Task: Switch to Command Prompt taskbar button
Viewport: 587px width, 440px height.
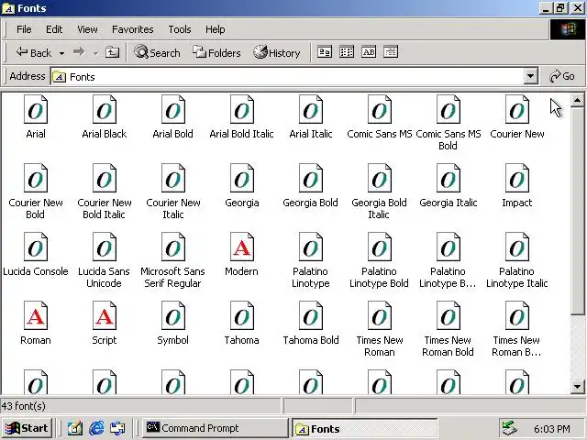Action: [x=214, y=428]
